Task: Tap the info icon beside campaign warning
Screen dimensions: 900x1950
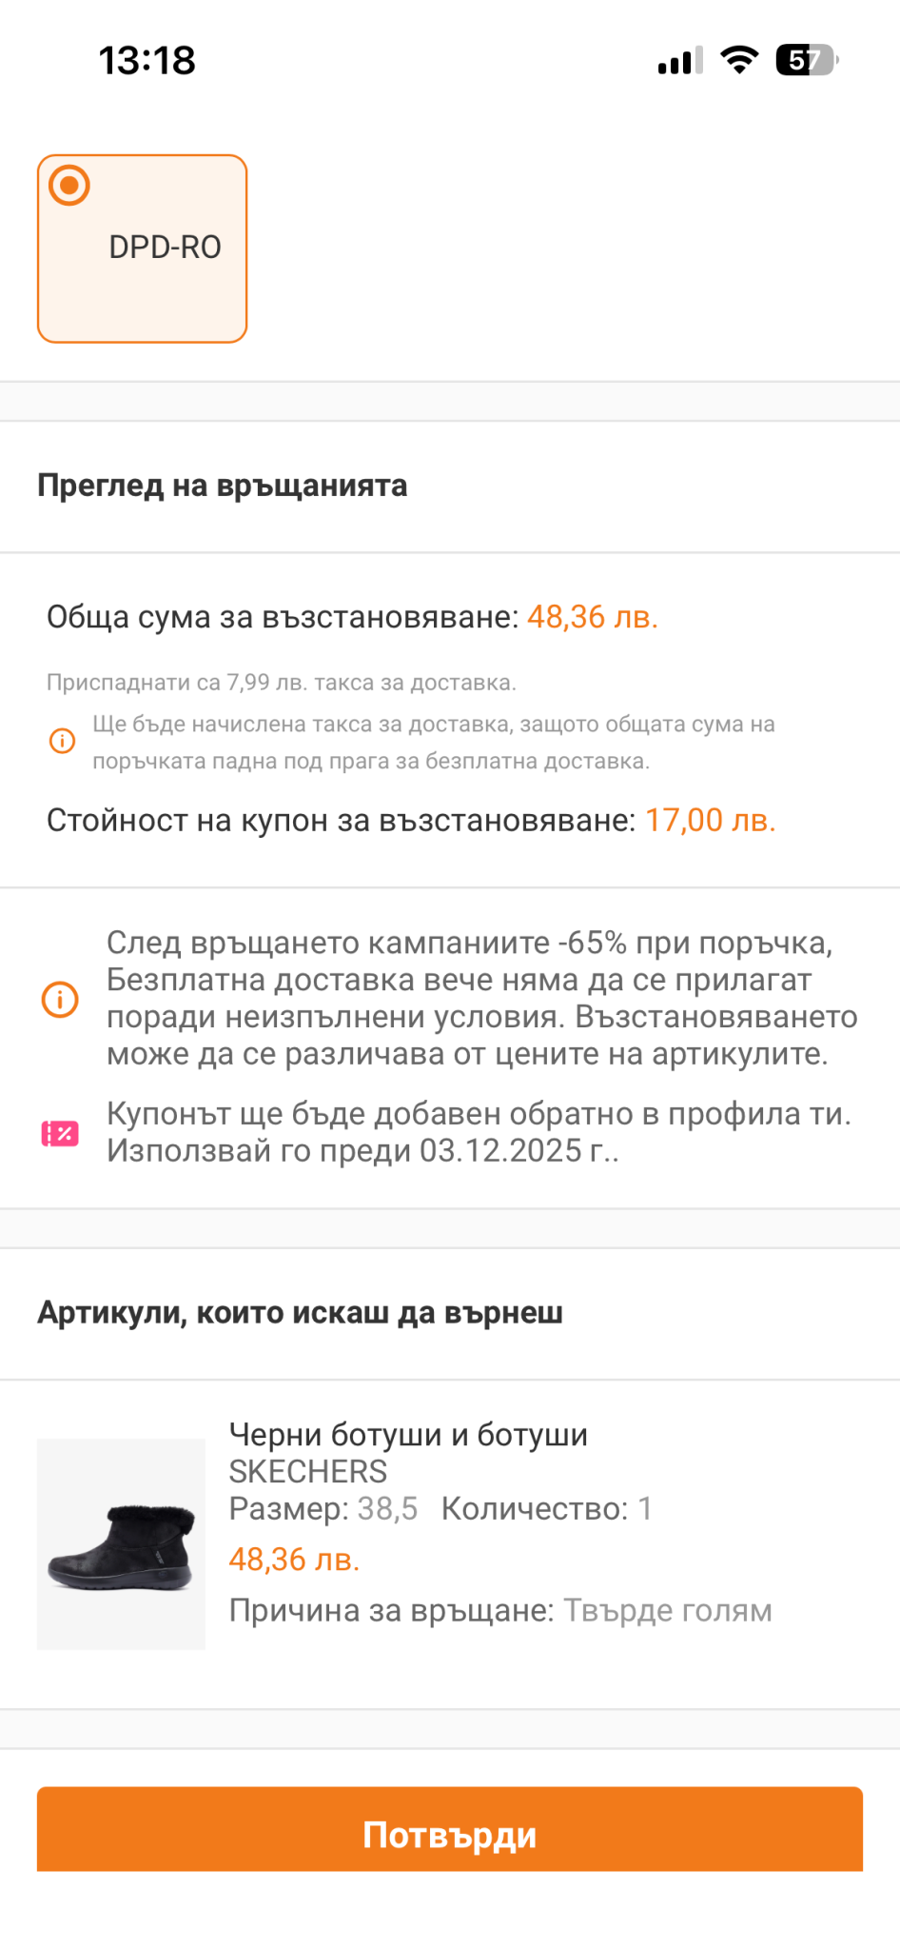Action: coord(60,1000)
